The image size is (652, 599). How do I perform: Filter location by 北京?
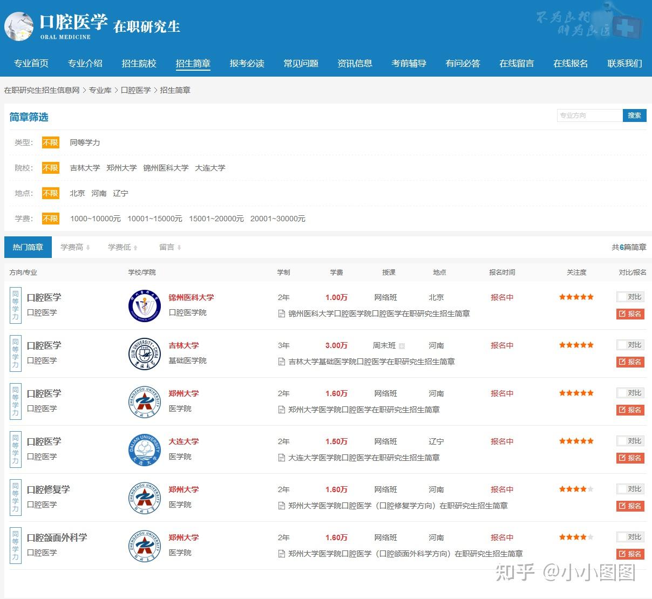click(x=77, y=193)
